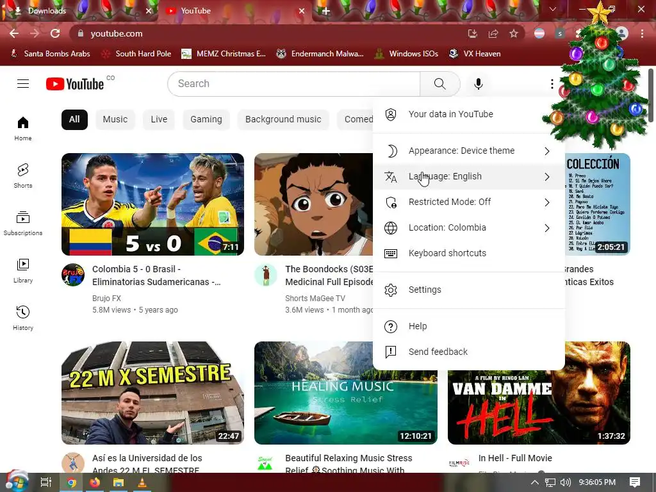Bookmark this page with star icon
Viewport: 656px width, 492px height.
(x=514, y=33)
